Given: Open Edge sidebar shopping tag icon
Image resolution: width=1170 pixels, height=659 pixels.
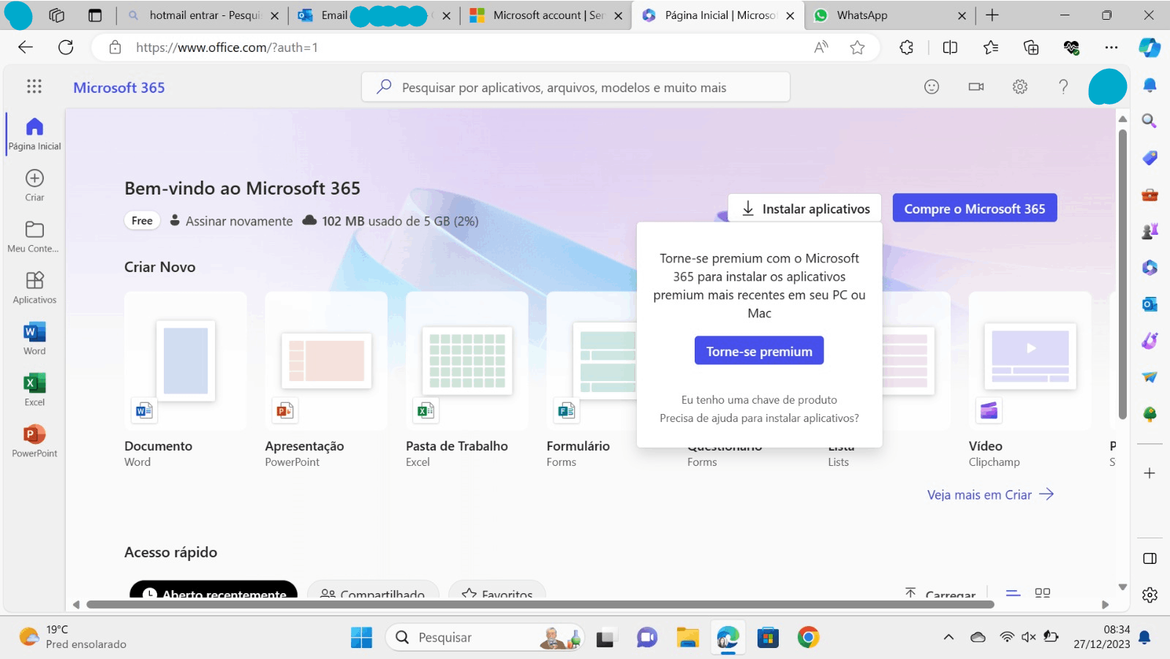Looking at the screenshot, I should (1150, 157).
